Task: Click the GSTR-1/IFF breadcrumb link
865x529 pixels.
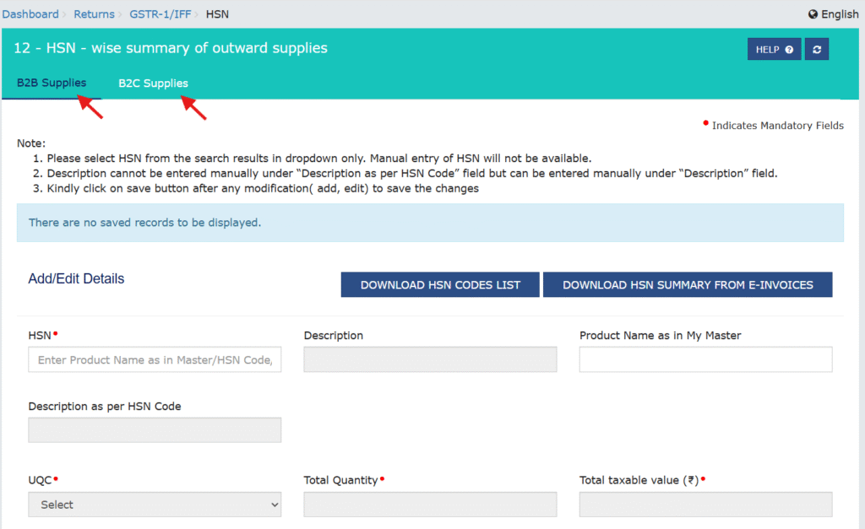Action: tap(160, 13)
